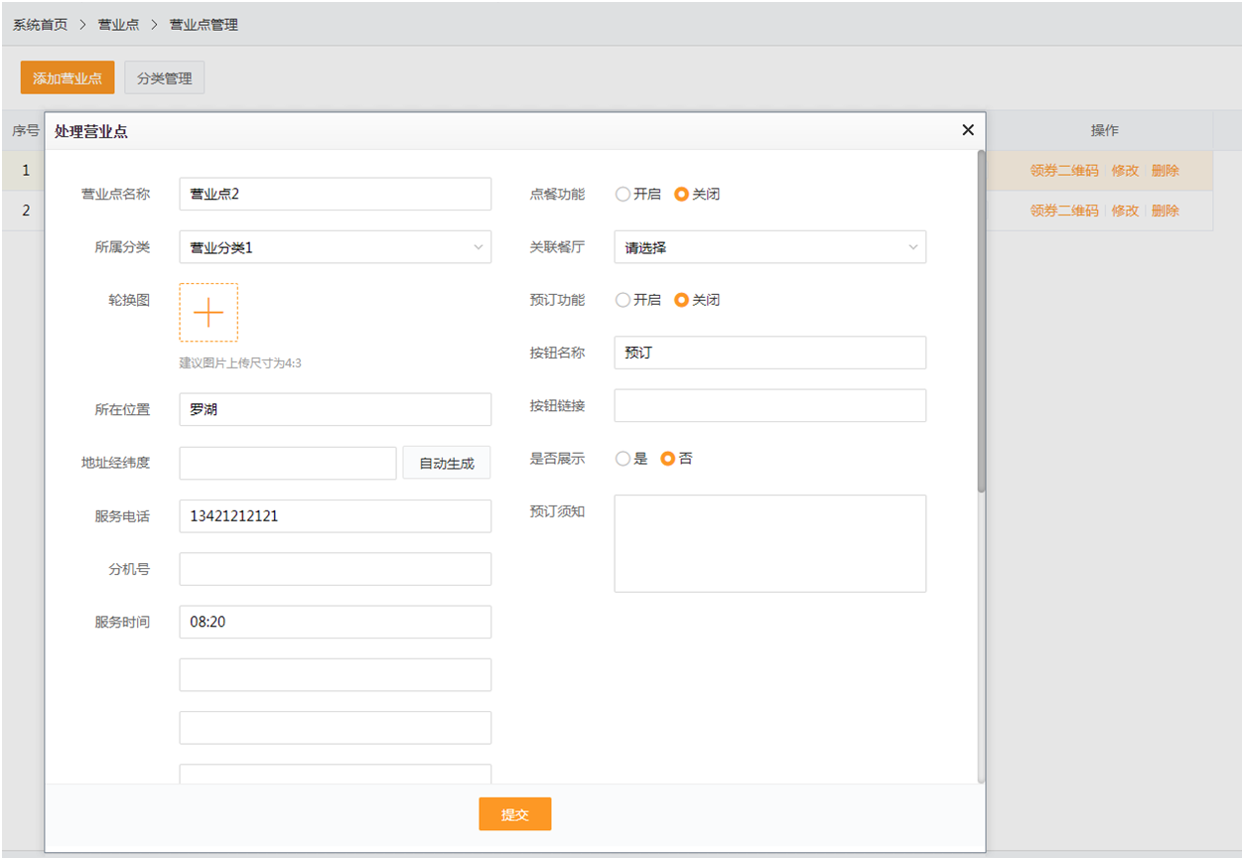The width and height of the screenshot is (1244, 860).
Task: Click into the 预订须知 text area
Action: [769, 543]
